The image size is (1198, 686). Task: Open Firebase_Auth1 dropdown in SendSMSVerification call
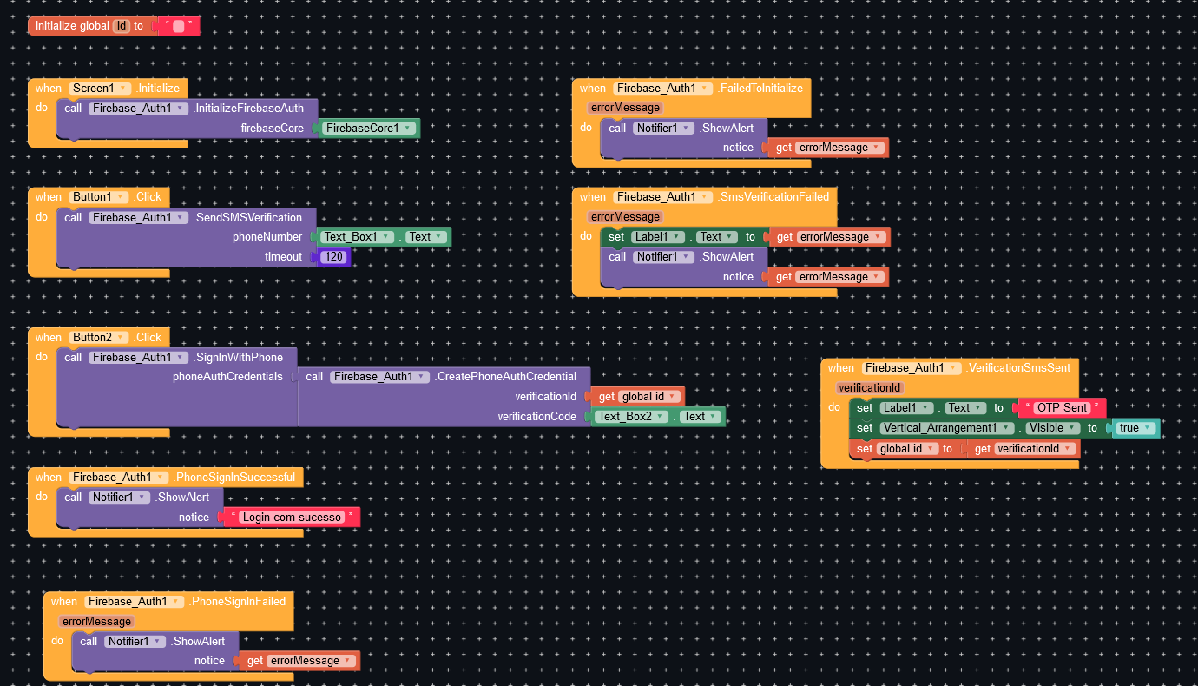click(139, 218)
